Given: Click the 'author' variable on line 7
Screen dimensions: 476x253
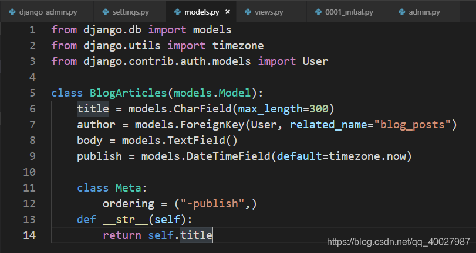Looking at the screenshot, I should (x=96, y=125).
